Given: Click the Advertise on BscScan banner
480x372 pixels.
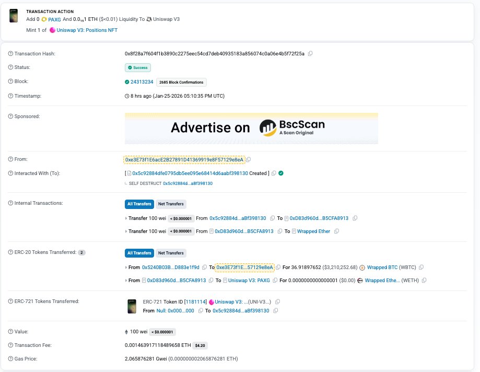Looking at the screenshot, I should 251,128.
